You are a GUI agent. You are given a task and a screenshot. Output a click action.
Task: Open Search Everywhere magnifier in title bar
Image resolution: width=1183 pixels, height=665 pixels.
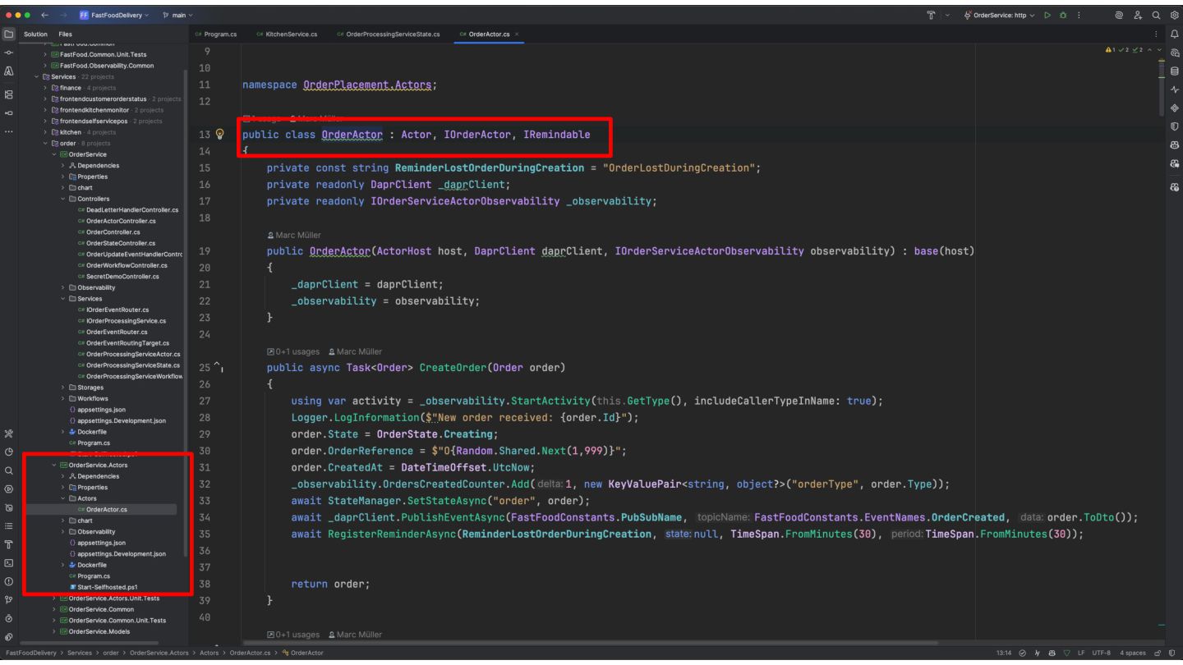click(1156, 15)
